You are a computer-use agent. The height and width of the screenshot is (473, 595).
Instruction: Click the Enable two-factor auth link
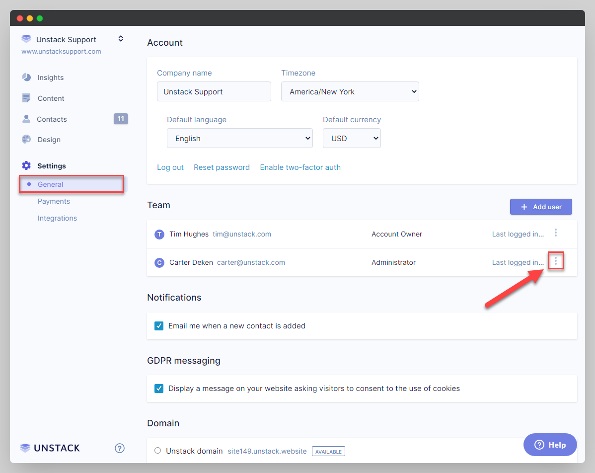300,167
